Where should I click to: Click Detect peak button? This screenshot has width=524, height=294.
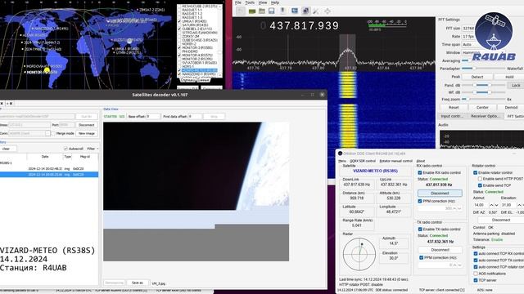(477, 77)
